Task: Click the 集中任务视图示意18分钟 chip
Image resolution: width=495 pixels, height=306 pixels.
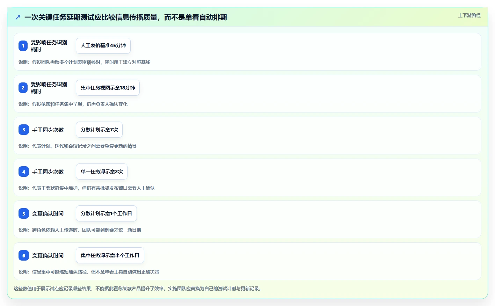Action: coord(108,88)
